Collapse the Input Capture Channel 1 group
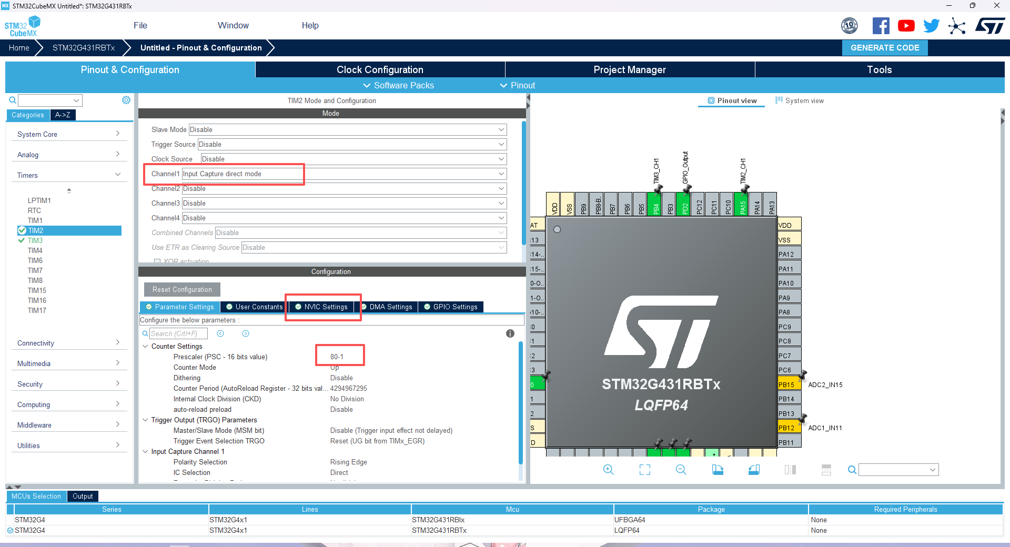 [x=145, y=451]
